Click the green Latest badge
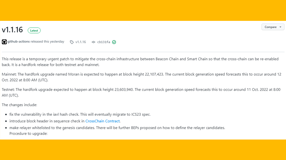The image size is (286, 160). (x=34, y=31)
